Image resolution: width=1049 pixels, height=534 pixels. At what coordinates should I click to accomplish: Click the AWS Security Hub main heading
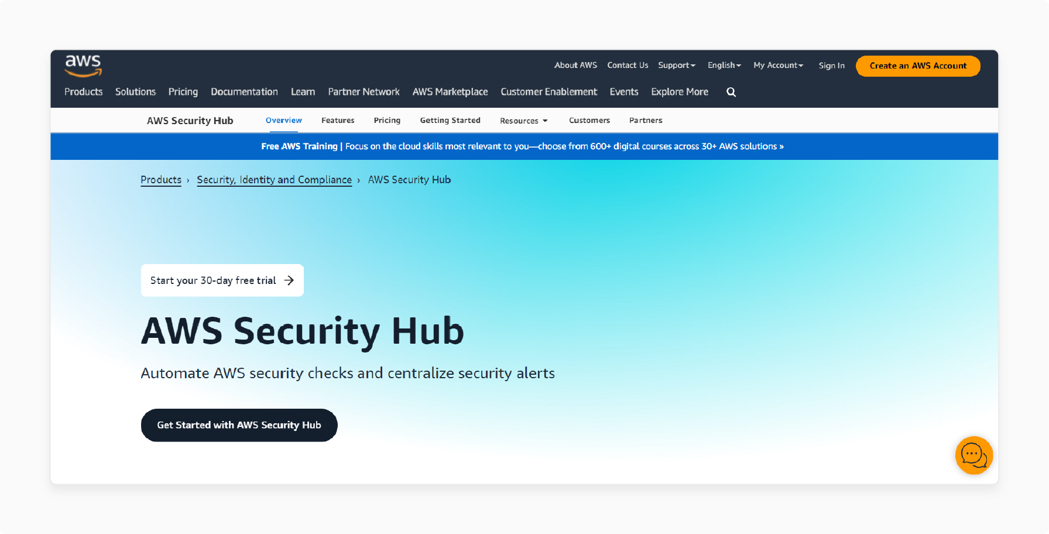pyautogui.click(x=303, y=331)
